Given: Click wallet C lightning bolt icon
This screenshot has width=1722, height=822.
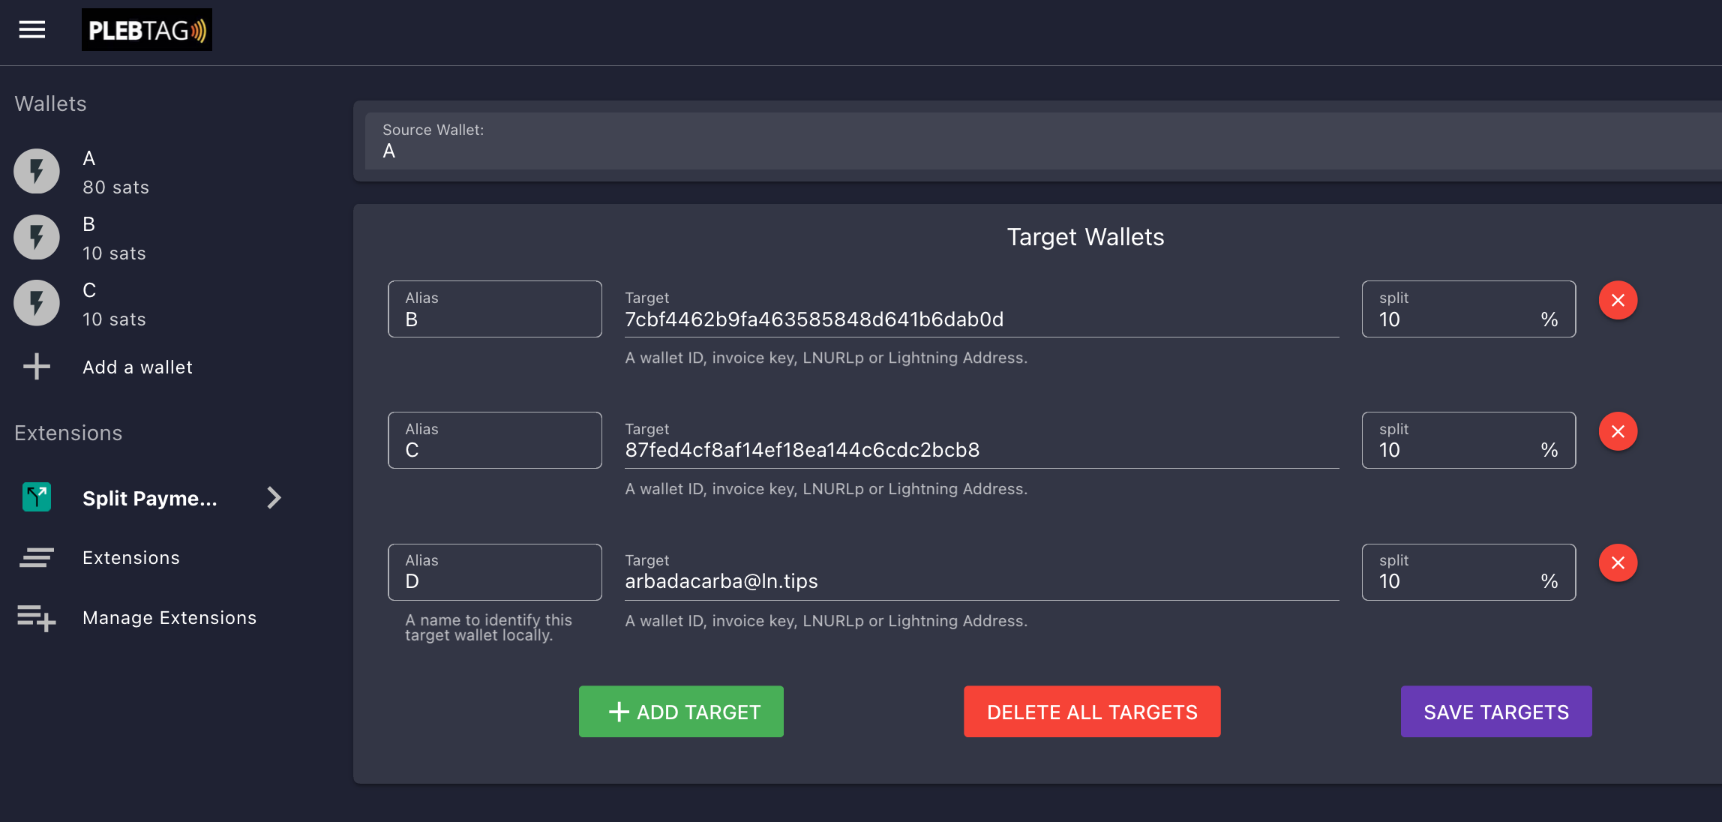Looking at the screenshot, I should 37,304.
